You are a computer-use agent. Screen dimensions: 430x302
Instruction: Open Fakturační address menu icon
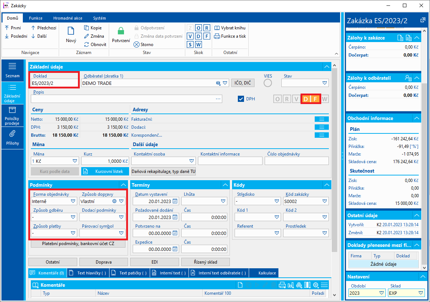[x=322, y=119]
